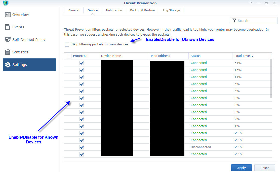Click the Threat Prevention shield logo icon
This screenshot has height=172, width=280.
coord(5,3)
